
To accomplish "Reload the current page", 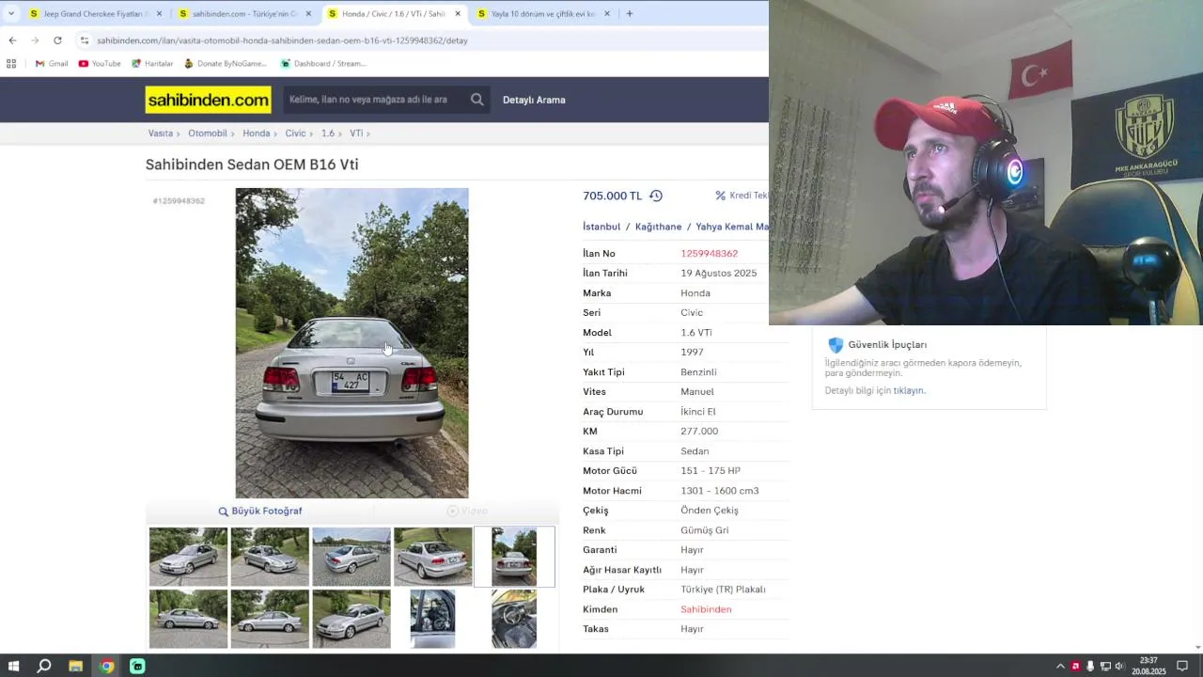I will pos(57,40).
